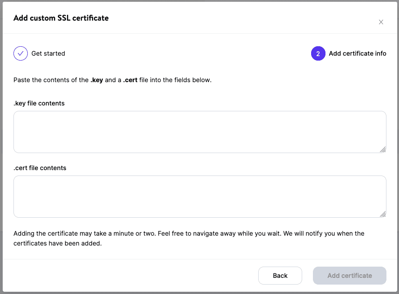Screen dimensions: 399x294
Task: Click the close icon in the header
Action: click(381, 22)
